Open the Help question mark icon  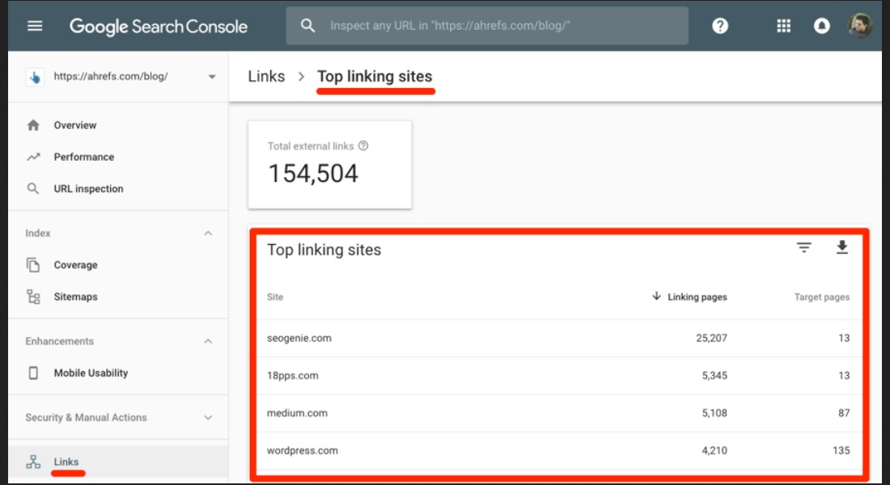tap(720, 26)
